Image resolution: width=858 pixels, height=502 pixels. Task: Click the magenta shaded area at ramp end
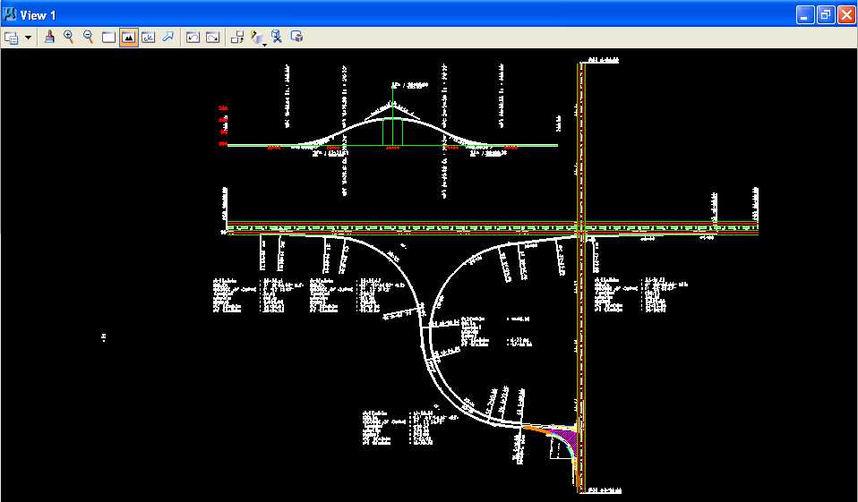click(x=562, y=438)
